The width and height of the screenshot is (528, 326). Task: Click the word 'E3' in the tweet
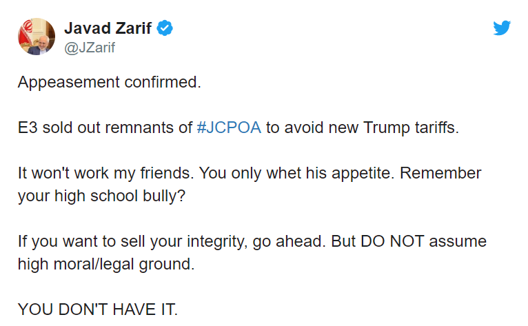pyautogui.click(x=28, y=128)
